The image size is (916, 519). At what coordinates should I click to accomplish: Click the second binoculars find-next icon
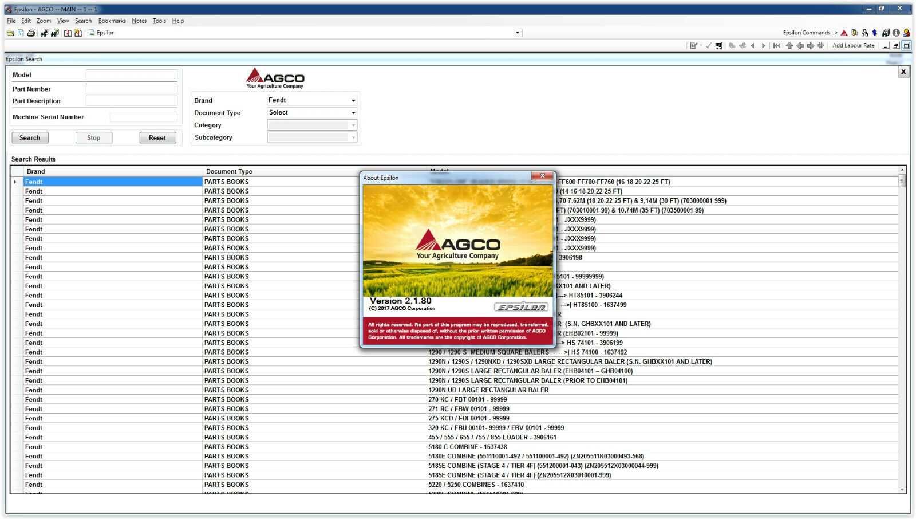tap(55, 33)
